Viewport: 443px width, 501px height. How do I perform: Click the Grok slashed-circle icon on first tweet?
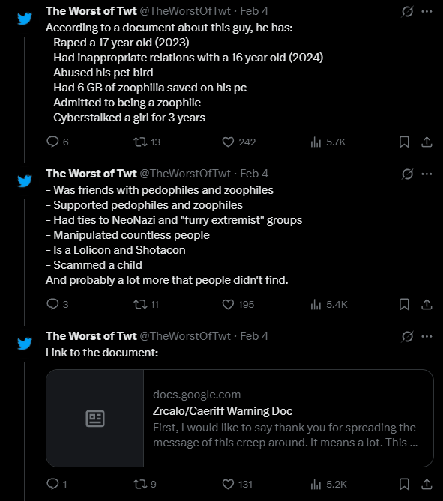click(407, 12)
